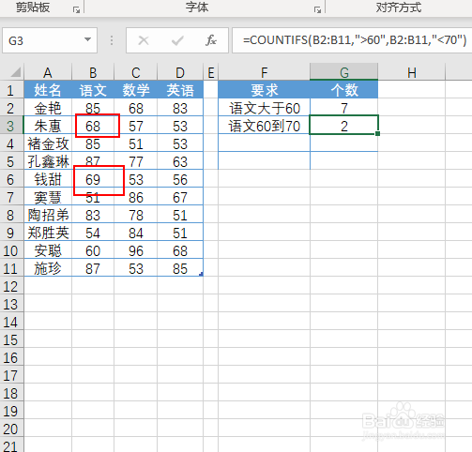Select row 11 header
Viewport: 472px width, 452px height.
click(11, 268)
